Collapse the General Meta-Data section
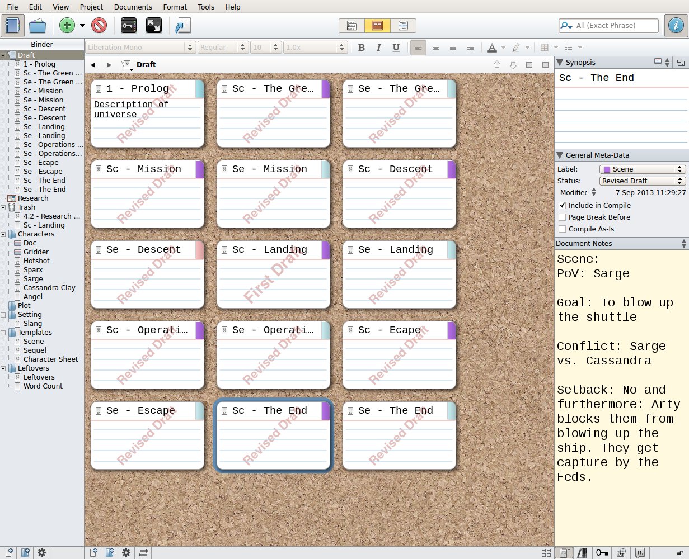Screen dimensions: 689x559 point(560,155)
